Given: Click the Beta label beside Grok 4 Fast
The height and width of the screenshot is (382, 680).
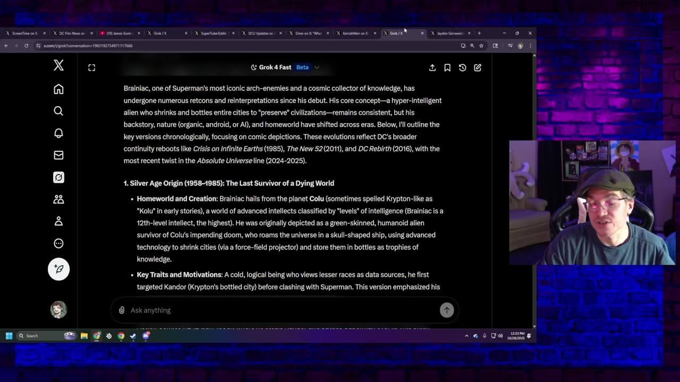Looking at the screenshot, I should [302, 67].
